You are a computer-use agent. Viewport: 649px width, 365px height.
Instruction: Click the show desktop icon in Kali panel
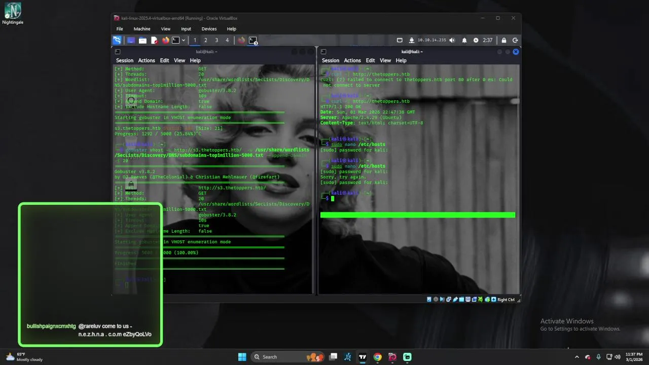[x=131, y=40]
